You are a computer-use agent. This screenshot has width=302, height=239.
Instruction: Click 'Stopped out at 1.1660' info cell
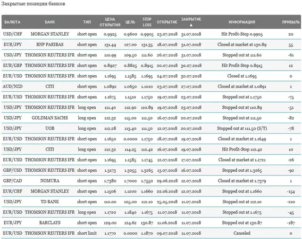coord(242,191)
